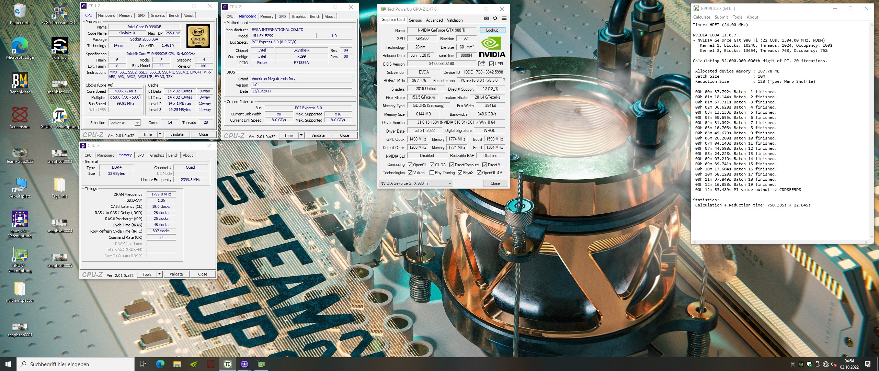Open the Submit menu in GPUPI
The width and height of the screenshot is (879, 371).
(721, 17)
